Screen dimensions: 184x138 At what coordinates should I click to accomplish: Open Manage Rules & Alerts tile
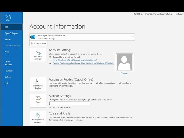coord(38,118)
